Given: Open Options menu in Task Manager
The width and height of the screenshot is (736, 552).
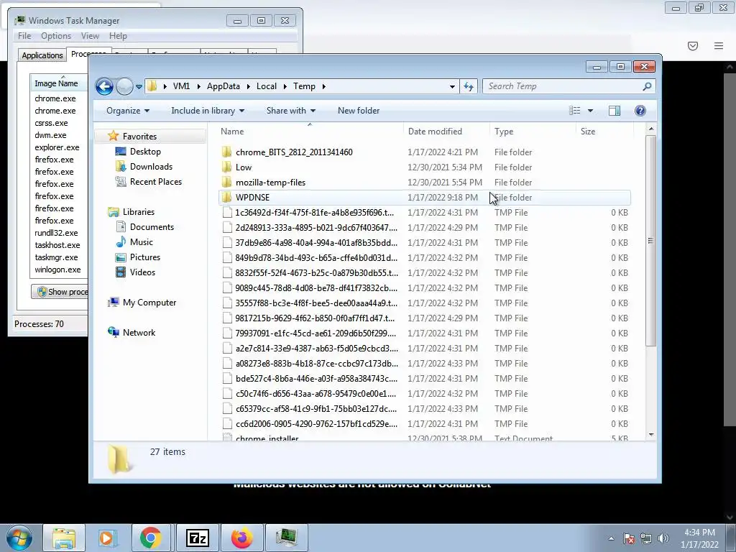Looking at the screenshot, I should pos(56,36).
